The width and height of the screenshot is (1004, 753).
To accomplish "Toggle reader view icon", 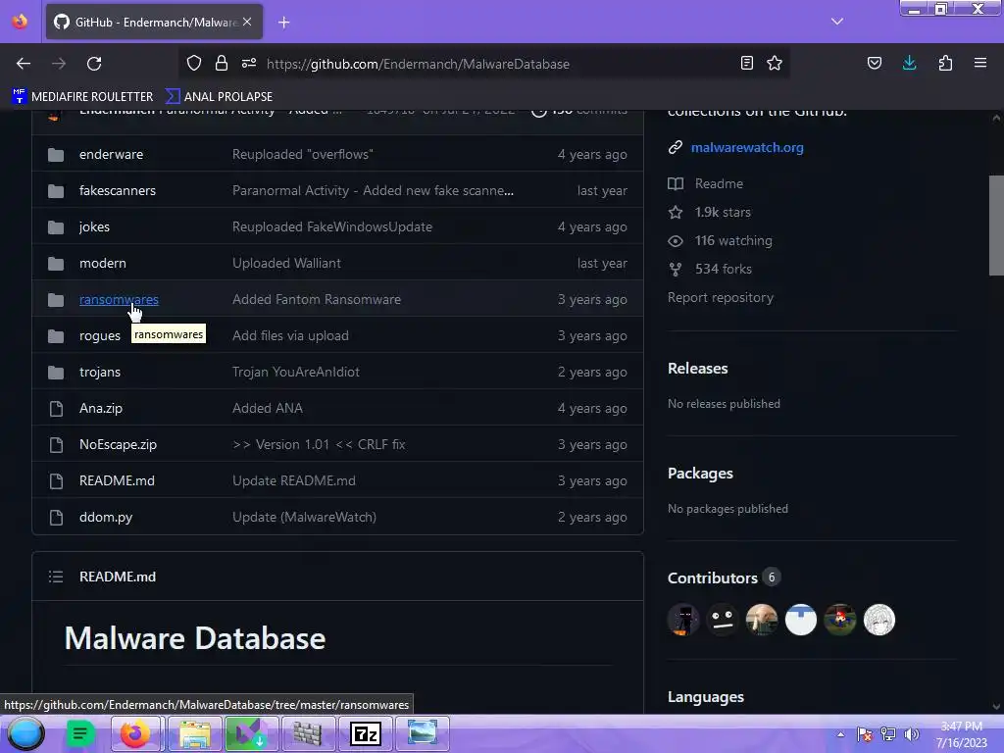I will (746, 64).
